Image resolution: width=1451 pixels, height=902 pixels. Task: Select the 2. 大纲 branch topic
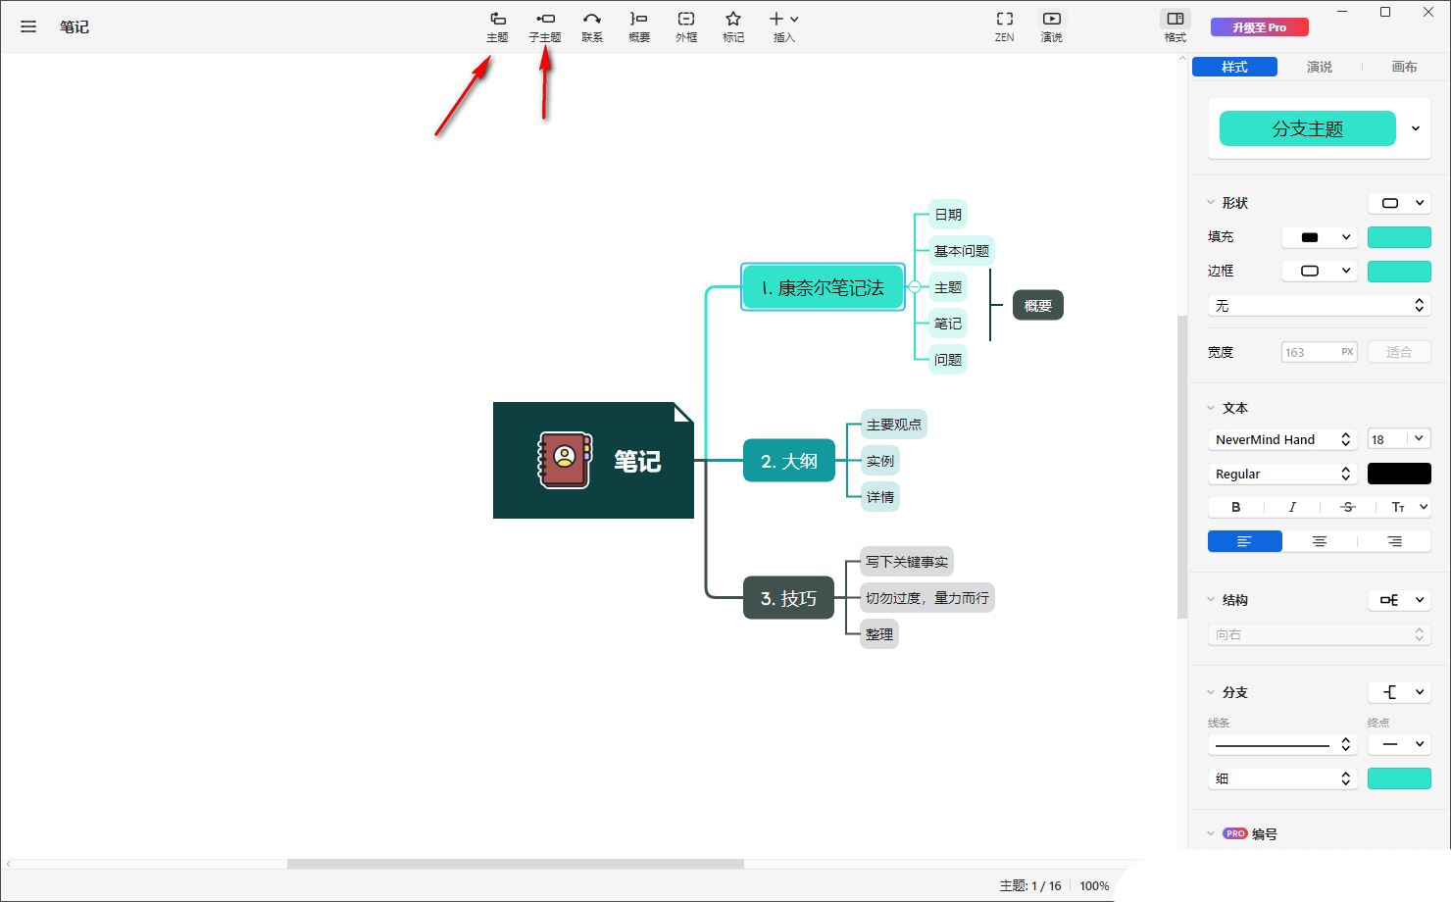[789, 461]
